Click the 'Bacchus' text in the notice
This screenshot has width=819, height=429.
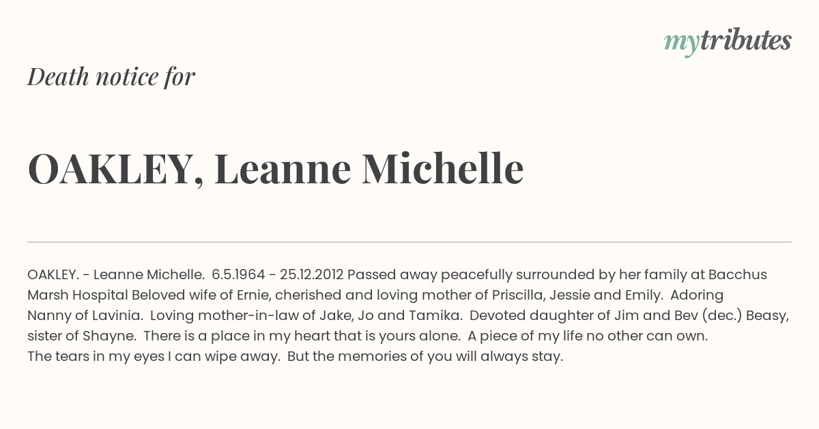click(x=738, y=275)
